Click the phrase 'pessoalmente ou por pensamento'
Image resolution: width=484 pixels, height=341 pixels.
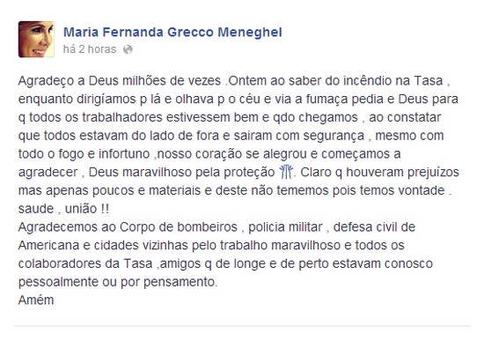coord(117,282)
